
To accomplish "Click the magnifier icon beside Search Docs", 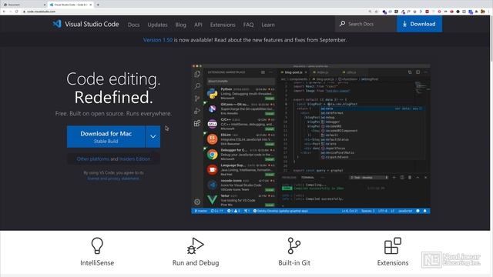I will coord(342,24).
